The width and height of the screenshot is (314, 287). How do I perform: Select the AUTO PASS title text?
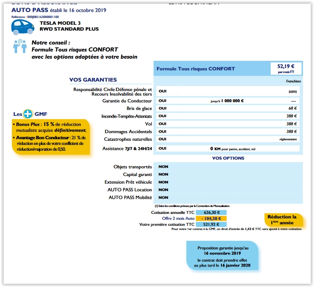tap(30, 10)
